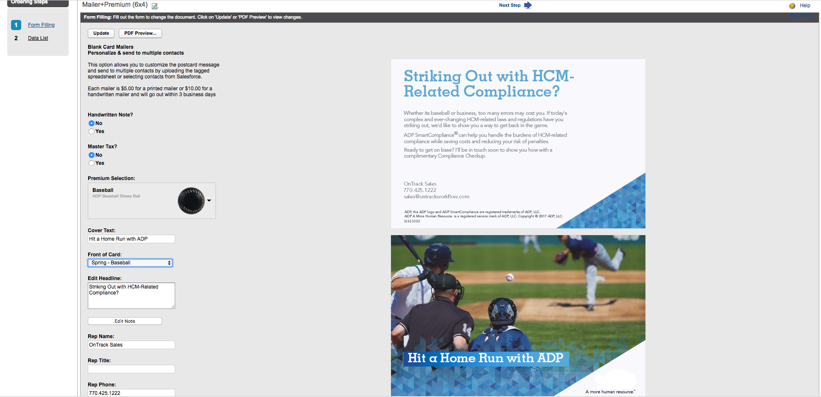Click the PDF Preview button
This screenshot has width=821, height=397.
point(140,33)
